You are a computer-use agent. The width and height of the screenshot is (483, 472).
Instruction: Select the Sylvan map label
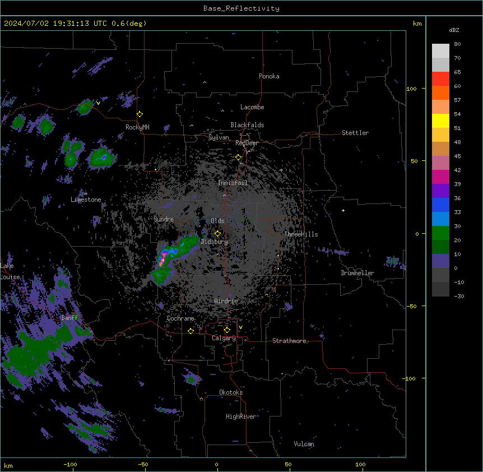coord(219,137)
